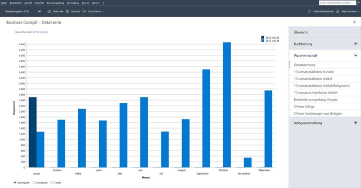Expand the Buchhaltung section
Screen dimensions: 361x188
click(x=355, y=43)
